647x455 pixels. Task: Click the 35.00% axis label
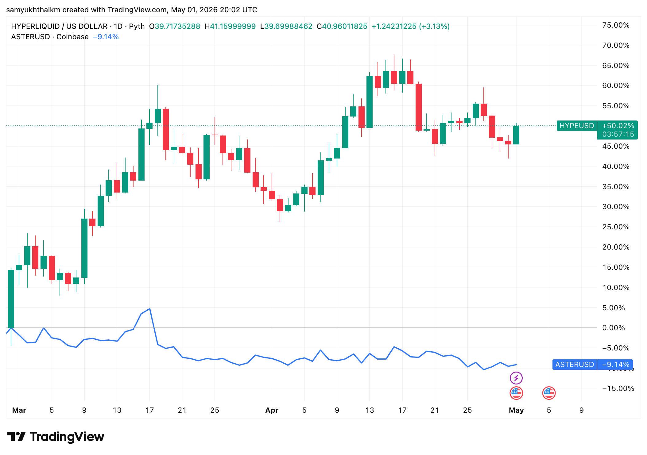(616, 187)
